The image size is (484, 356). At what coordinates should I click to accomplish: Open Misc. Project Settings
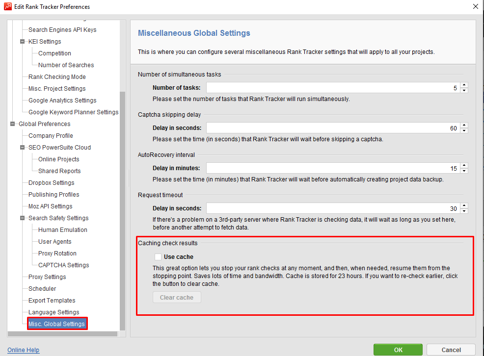pos(57,89)
